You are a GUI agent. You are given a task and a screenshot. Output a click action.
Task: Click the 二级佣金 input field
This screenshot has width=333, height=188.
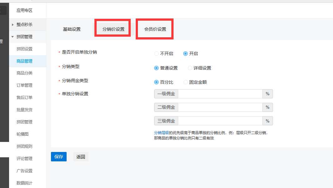coord(220,107)
